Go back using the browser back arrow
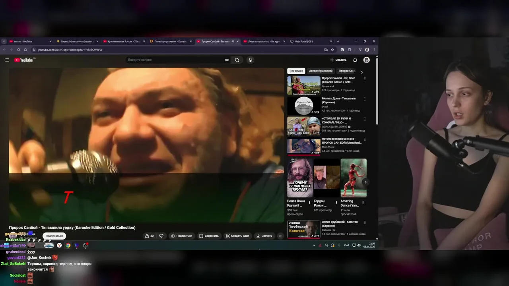Screen dimensions: 509x286 (4, 50)
